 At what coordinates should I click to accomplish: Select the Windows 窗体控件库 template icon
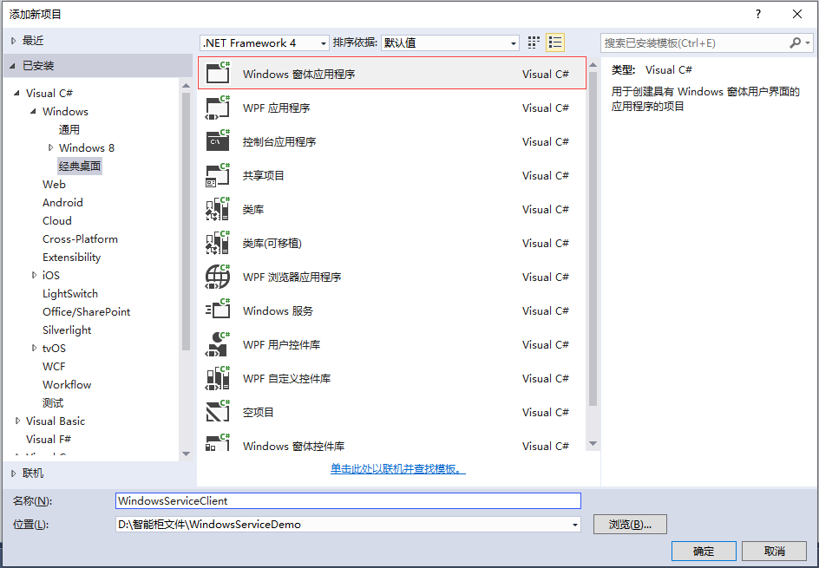click(218, 443)
